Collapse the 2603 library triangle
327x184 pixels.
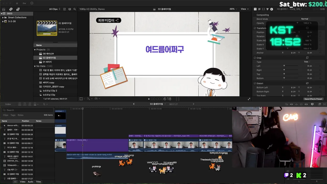coord(2,14)
